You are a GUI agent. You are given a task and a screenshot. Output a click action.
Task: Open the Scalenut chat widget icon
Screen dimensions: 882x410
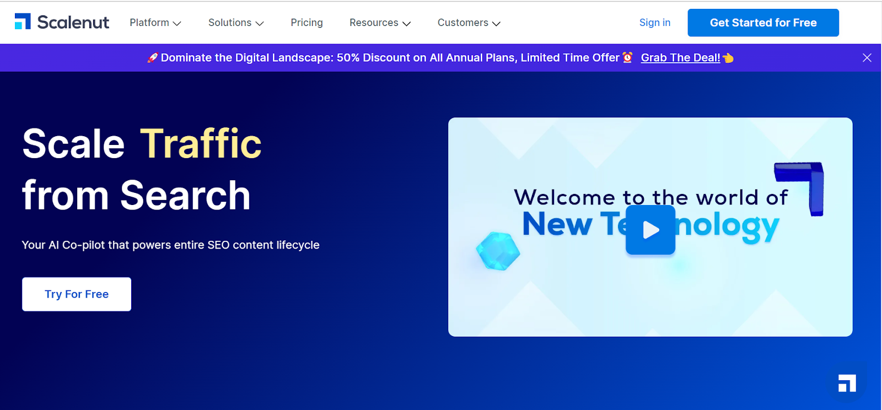(x=847, y=382)
